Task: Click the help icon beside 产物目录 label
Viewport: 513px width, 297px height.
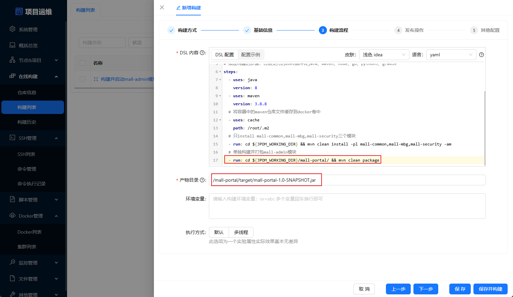Action: (x=203, y=180)
